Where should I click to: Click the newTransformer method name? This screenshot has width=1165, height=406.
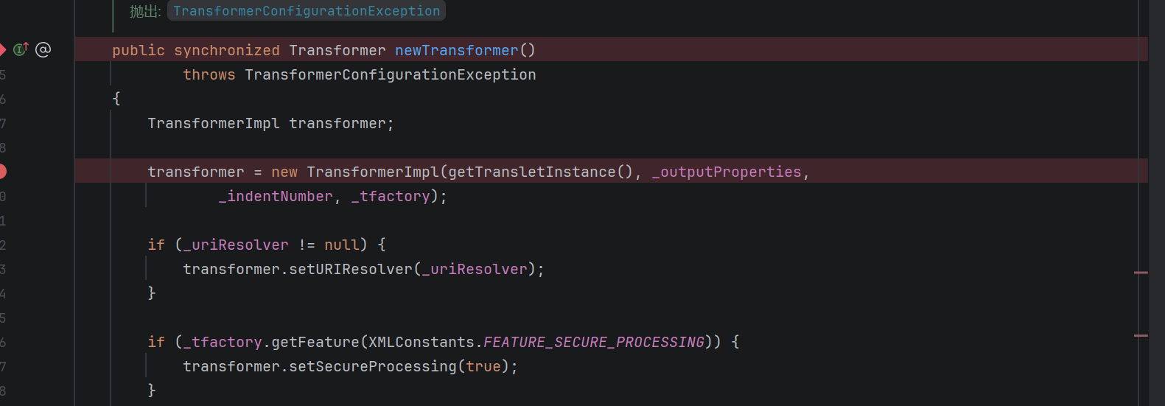(x=456, y=50)
